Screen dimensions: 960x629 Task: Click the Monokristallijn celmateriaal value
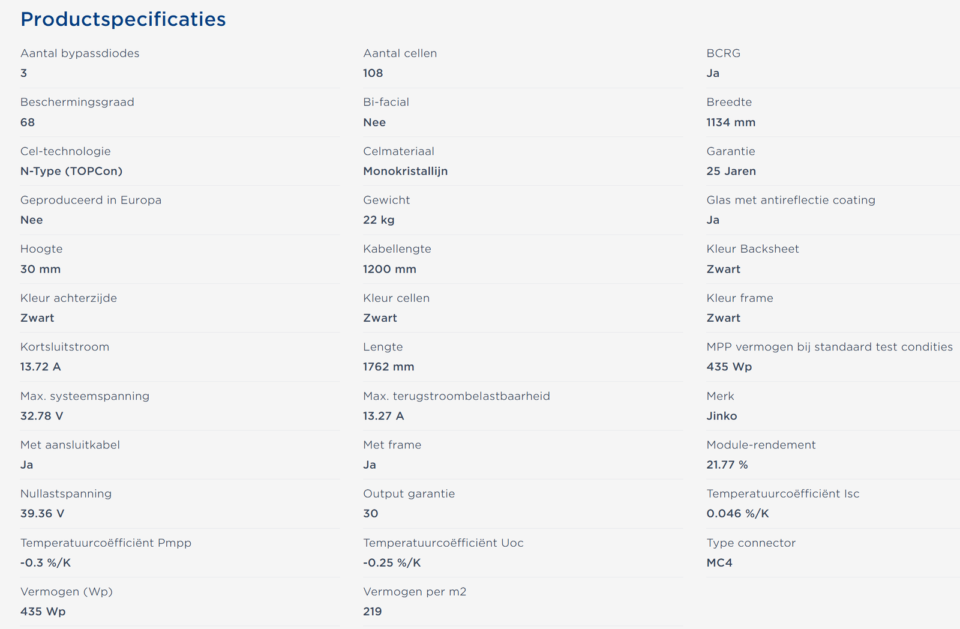(405, 171)
